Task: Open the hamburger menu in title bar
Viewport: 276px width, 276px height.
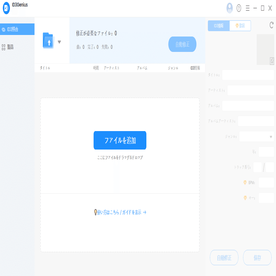Action: point(248,8)
